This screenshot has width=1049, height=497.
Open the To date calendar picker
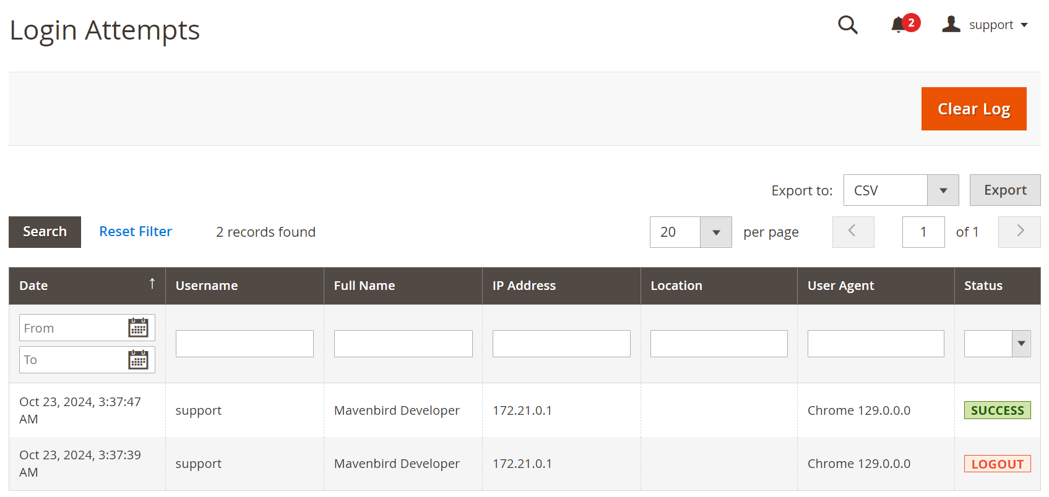[138, 359]
